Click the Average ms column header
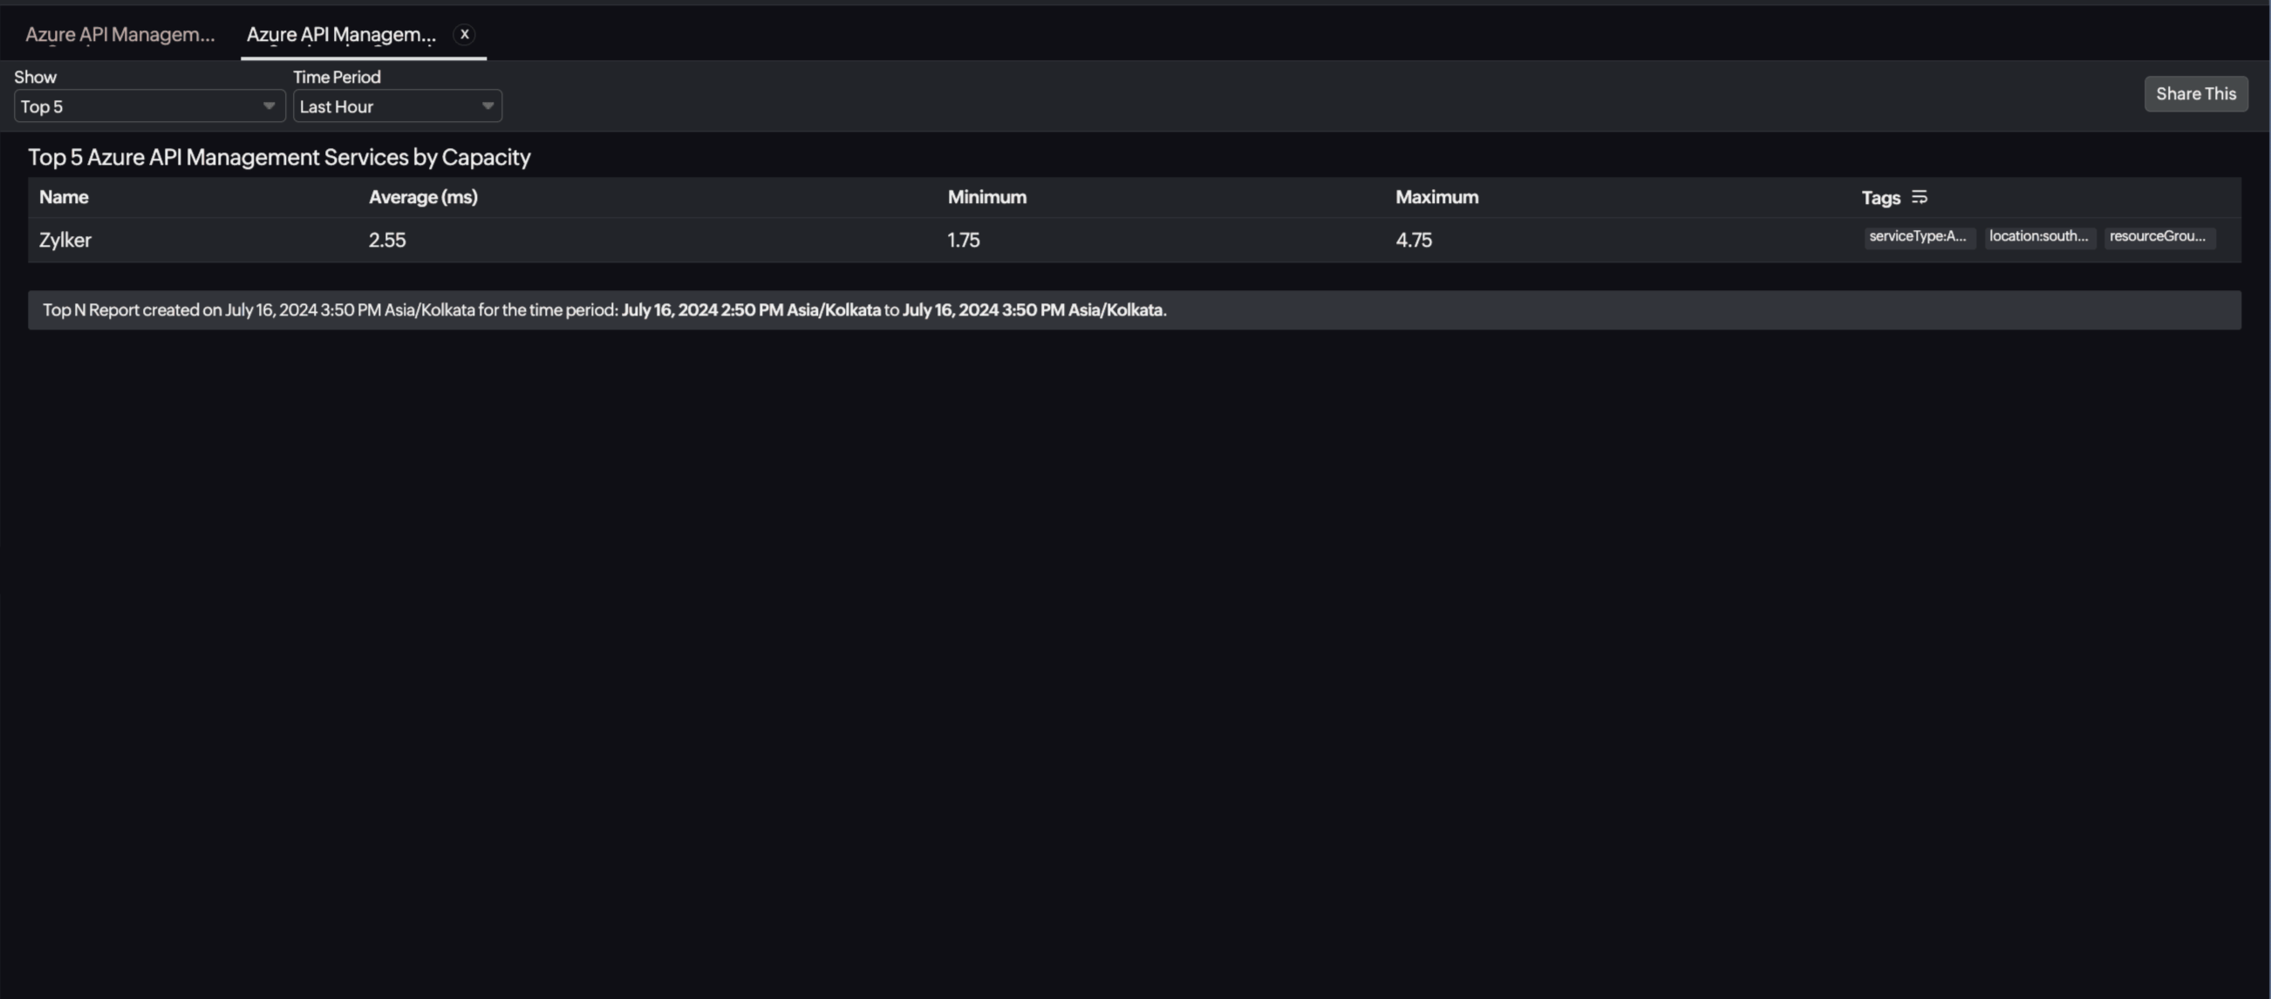 tap(423, 195)
